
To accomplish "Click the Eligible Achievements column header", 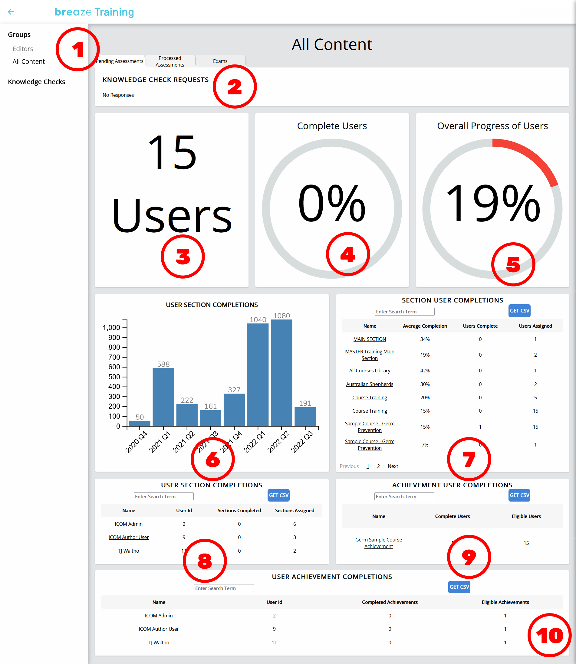I will (x=505, y=602).
